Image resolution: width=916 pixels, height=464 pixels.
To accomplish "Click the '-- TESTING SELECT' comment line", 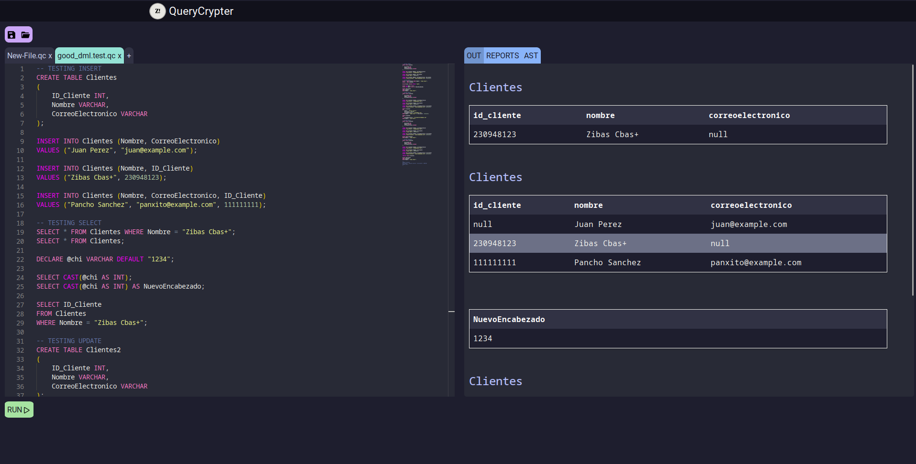I will click(69, 223).
